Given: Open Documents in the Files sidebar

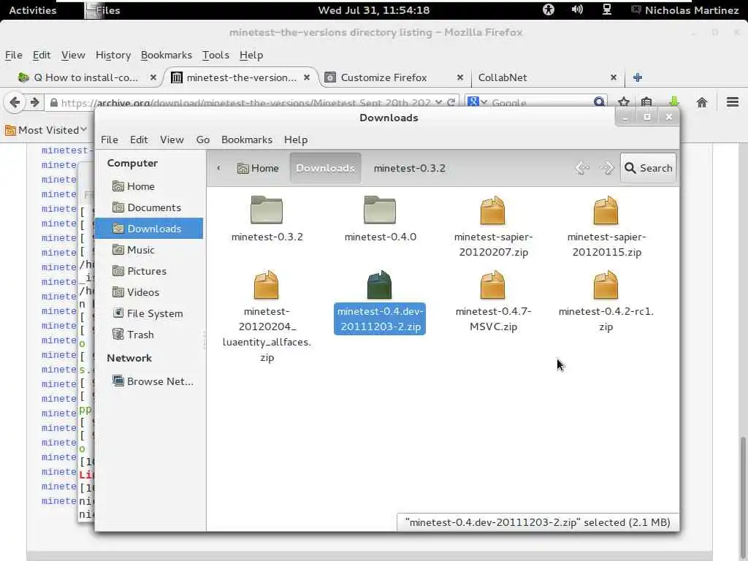Looking at the screenshot, I should (x=149, y=207).
